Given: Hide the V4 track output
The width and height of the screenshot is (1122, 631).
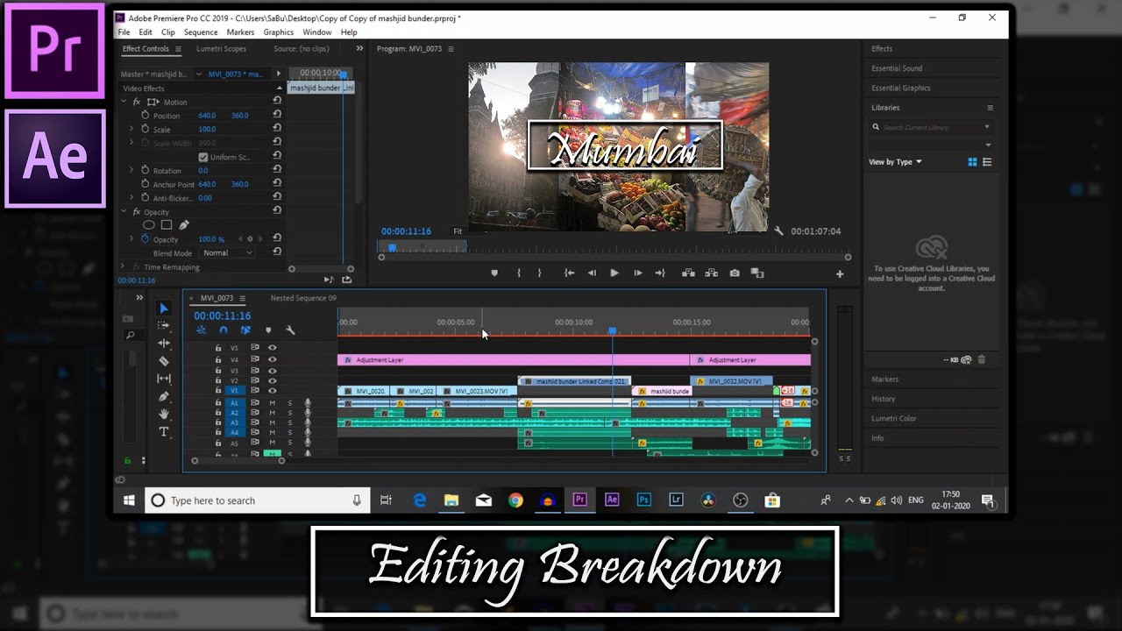Looking at the screenshot, I should (x=272, y=359).
